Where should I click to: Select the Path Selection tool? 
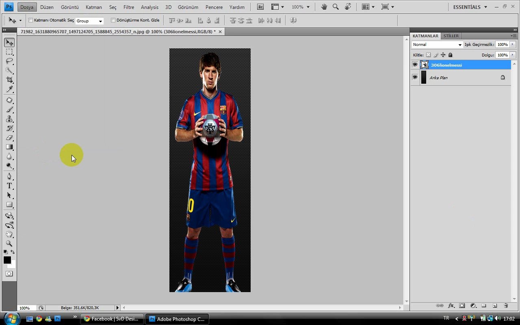pos(9,195)
